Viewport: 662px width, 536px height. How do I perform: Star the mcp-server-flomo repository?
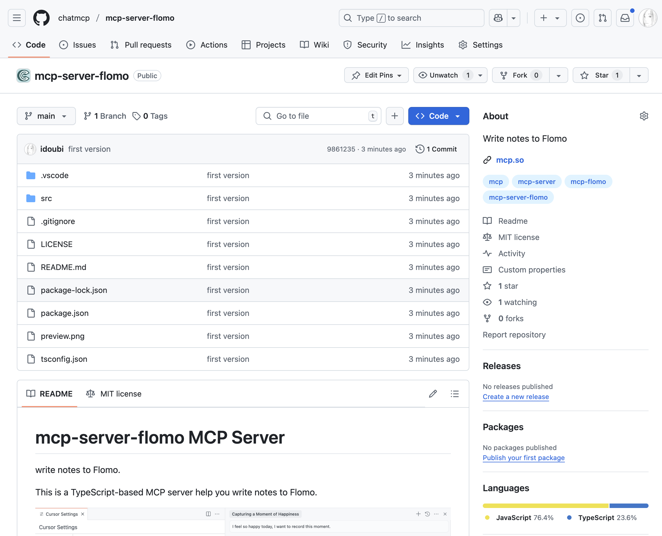[601, 75]
